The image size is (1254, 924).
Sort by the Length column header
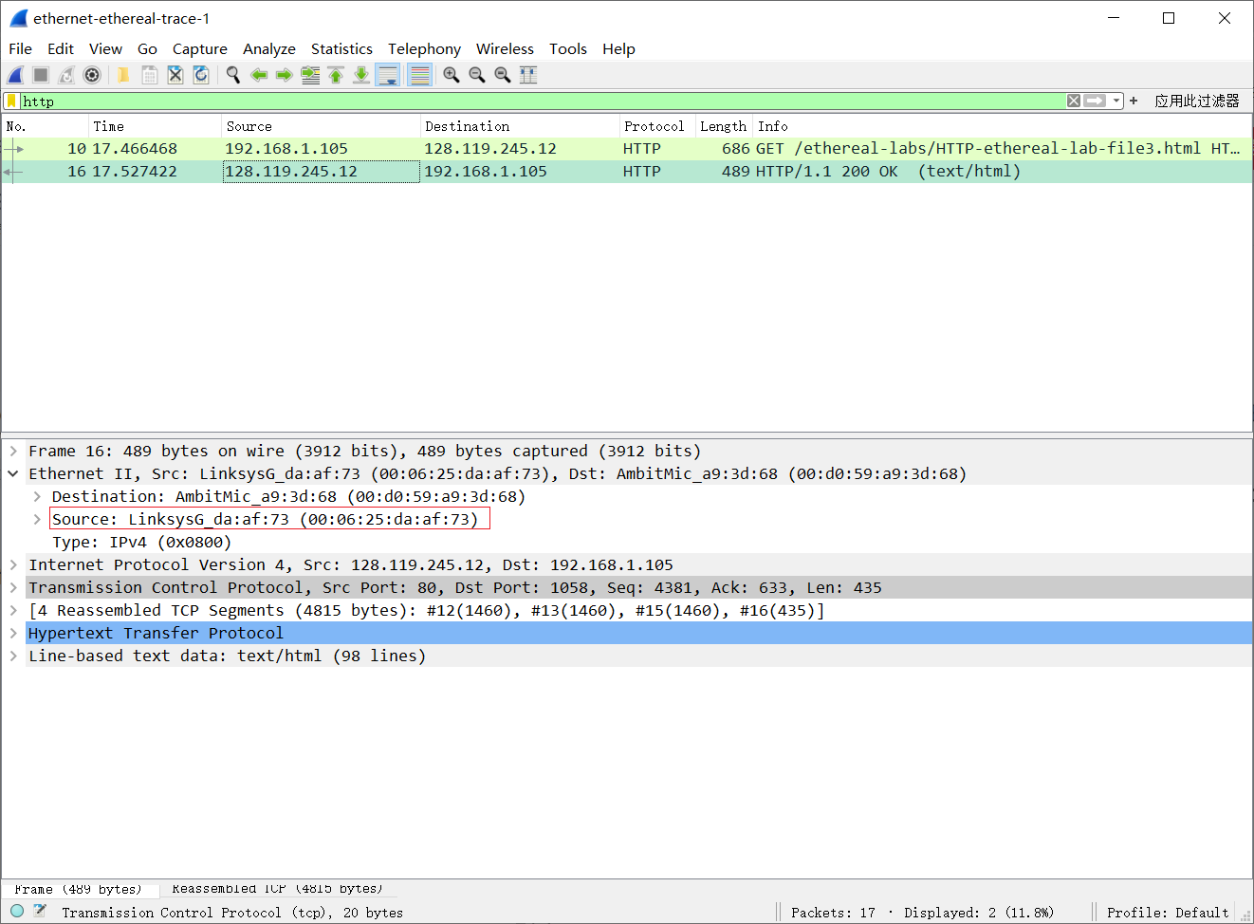[724, 126]
